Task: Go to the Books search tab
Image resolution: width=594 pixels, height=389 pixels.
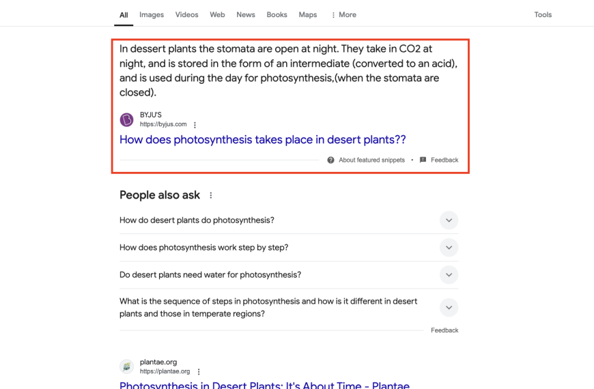Action: pos(277,15)
